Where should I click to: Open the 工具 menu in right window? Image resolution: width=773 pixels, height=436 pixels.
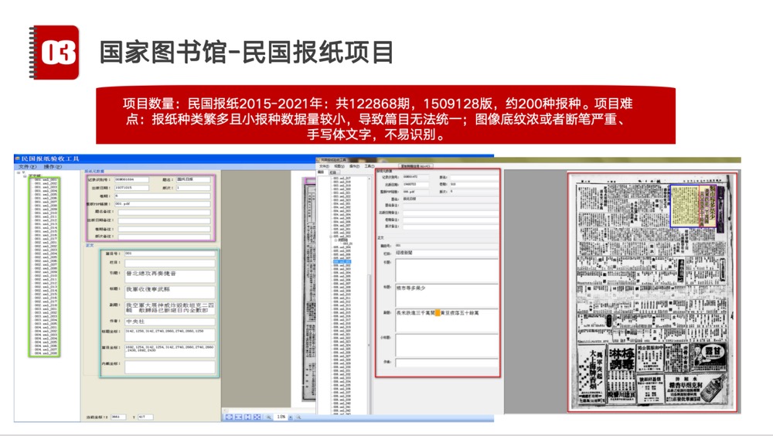click(x=369, y=165)
